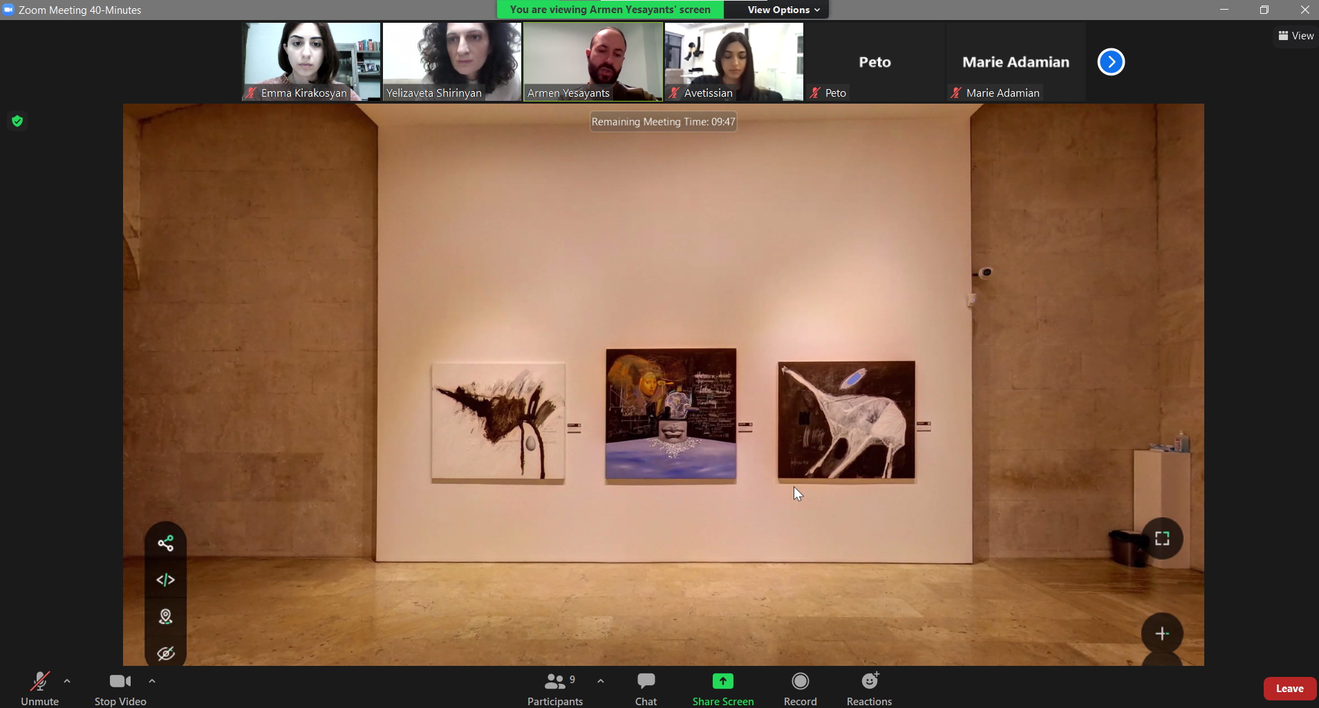The width and height of the screenshot is (1319, 708).
Task: Click the muted mic icon on Emma Kirakosyan
Action: point(251,93)
